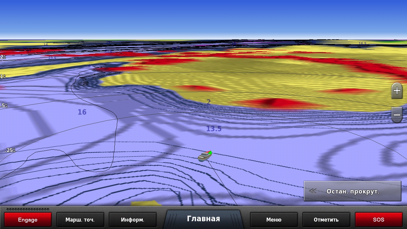Select the 2 depth sounding at shoal edge
Image resolution: width=407 pixels, height=229 pixels.
click(209, 102)
